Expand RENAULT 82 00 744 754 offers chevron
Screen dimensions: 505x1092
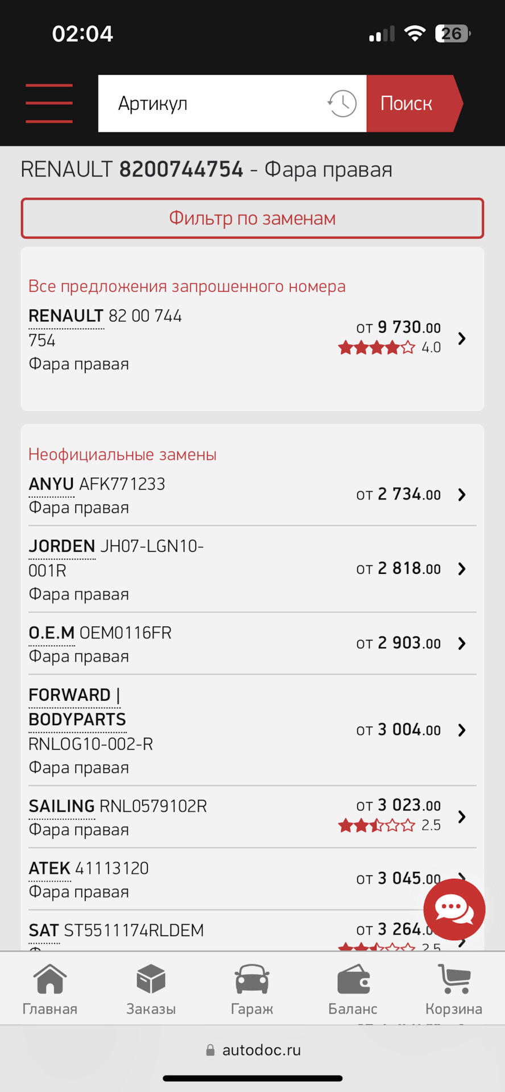point(462,338)
